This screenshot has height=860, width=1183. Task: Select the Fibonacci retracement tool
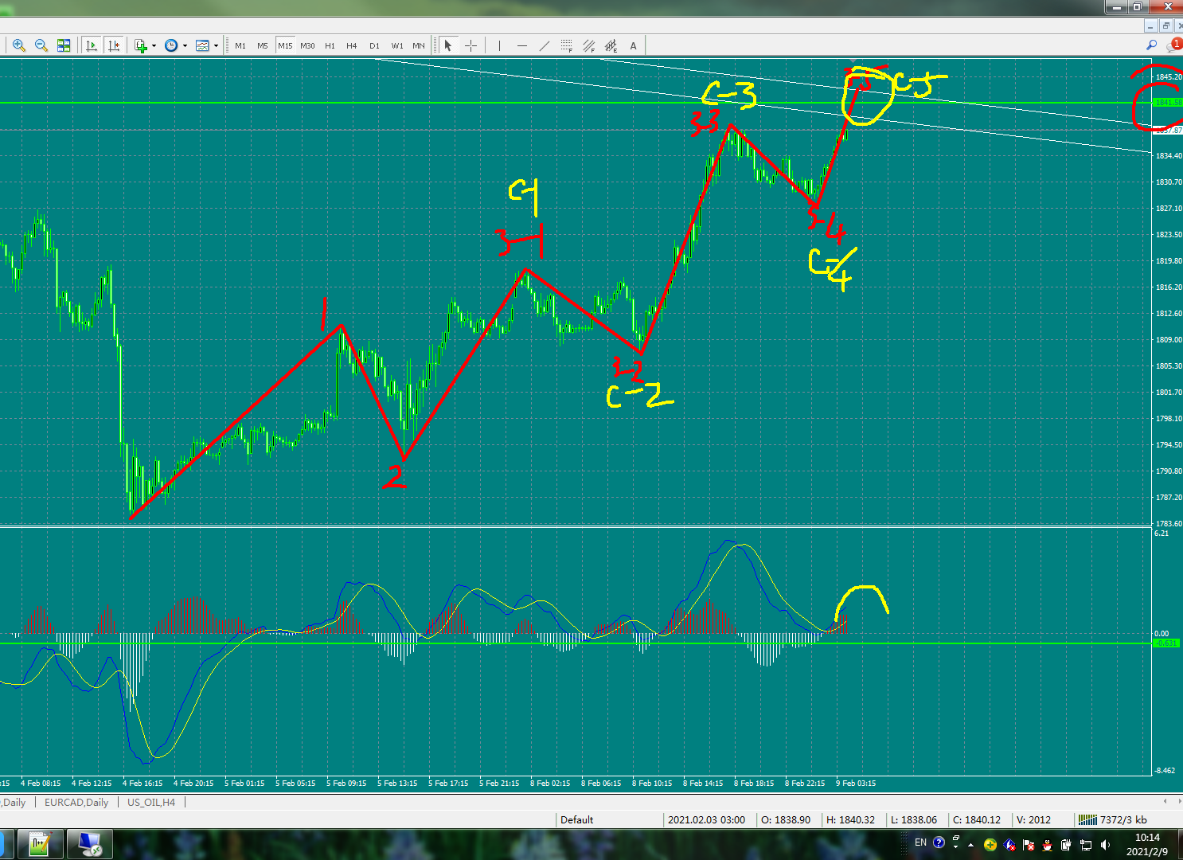[x=567, y=46]
